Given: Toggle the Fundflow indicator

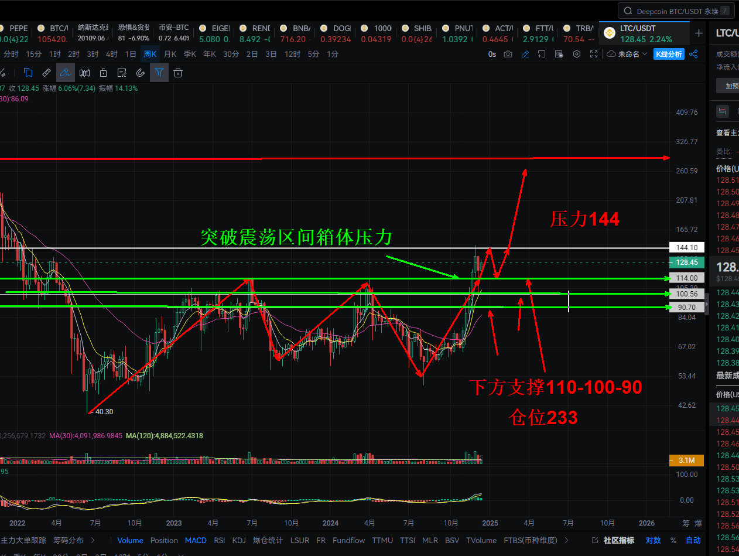Looking at the screenshot, I should click(348, 540).
